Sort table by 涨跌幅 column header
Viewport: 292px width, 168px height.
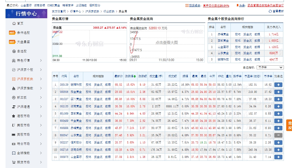(130, 76)
